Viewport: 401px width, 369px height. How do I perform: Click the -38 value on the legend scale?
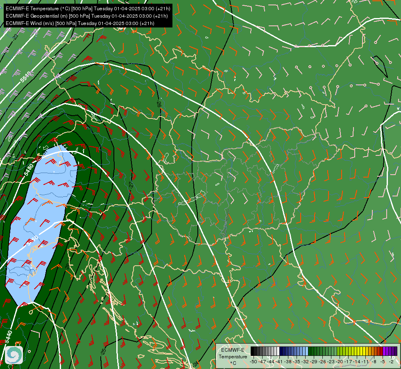click(x=288, y=362)
